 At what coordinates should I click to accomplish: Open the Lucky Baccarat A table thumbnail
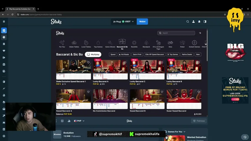click(110, 70)
